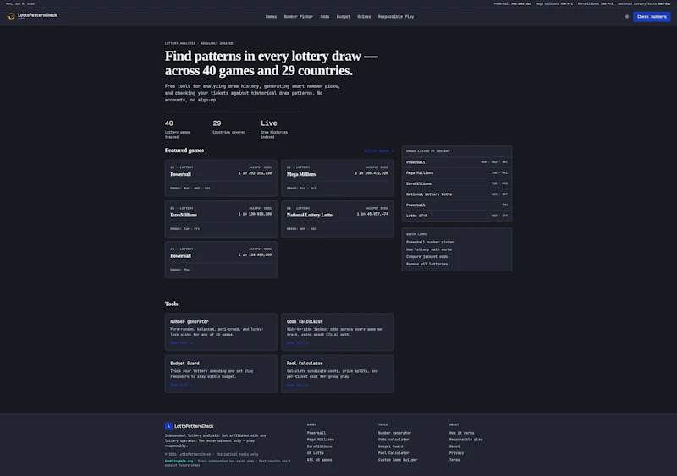Viewport: 677px width, 476px height.
Task: Open footer How it works link
Action: coord(461,433)
